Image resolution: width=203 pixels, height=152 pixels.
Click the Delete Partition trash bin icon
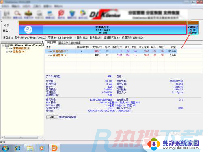click(x=72, y=15)
